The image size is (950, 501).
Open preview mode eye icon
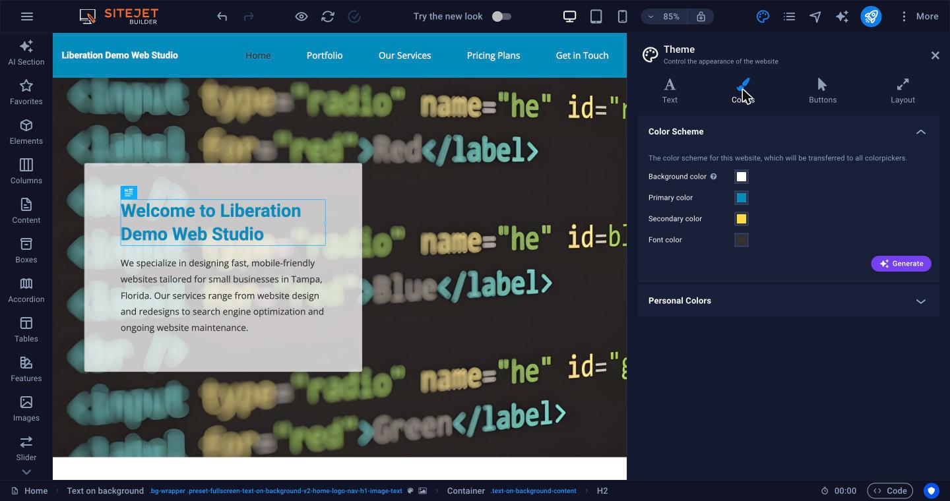coord(301,16)
